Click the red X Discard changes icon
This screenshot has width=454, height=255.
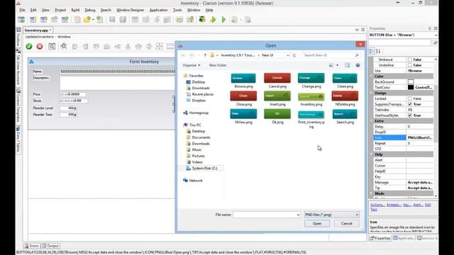coord(40,46)
